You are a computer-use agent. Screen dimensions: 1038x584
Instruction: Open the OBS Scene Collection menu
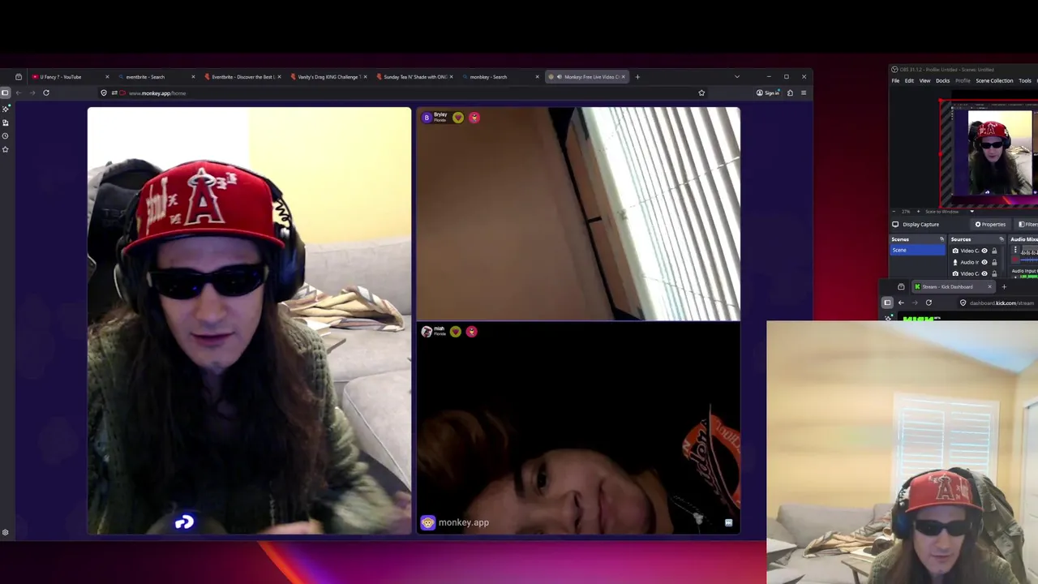pyautogui.click(x=994, y=81)
